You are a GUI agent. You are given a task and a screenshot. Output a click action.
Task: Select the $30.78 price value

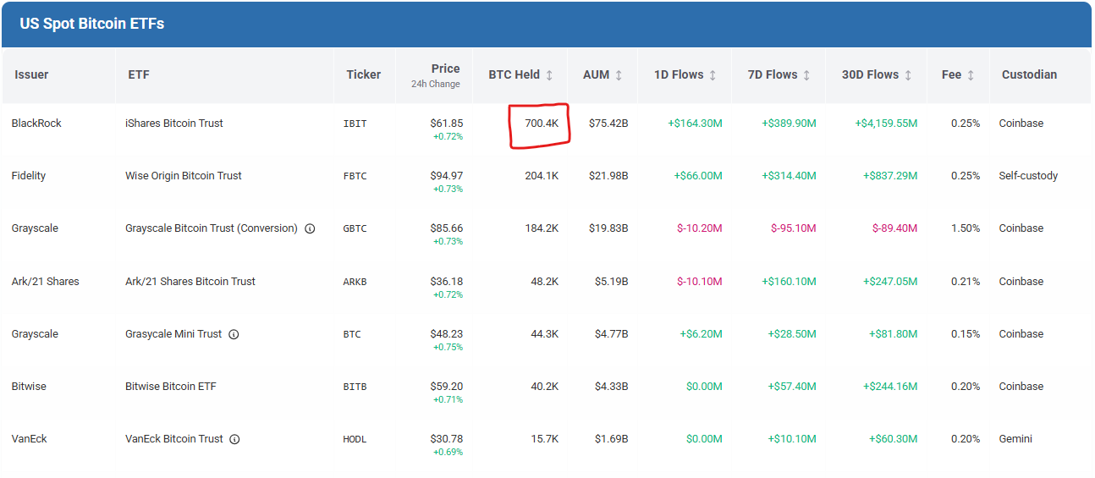447,439
